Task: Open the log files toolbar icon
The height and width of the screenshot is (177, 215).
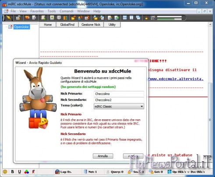Action: click(x=102, y=17)
